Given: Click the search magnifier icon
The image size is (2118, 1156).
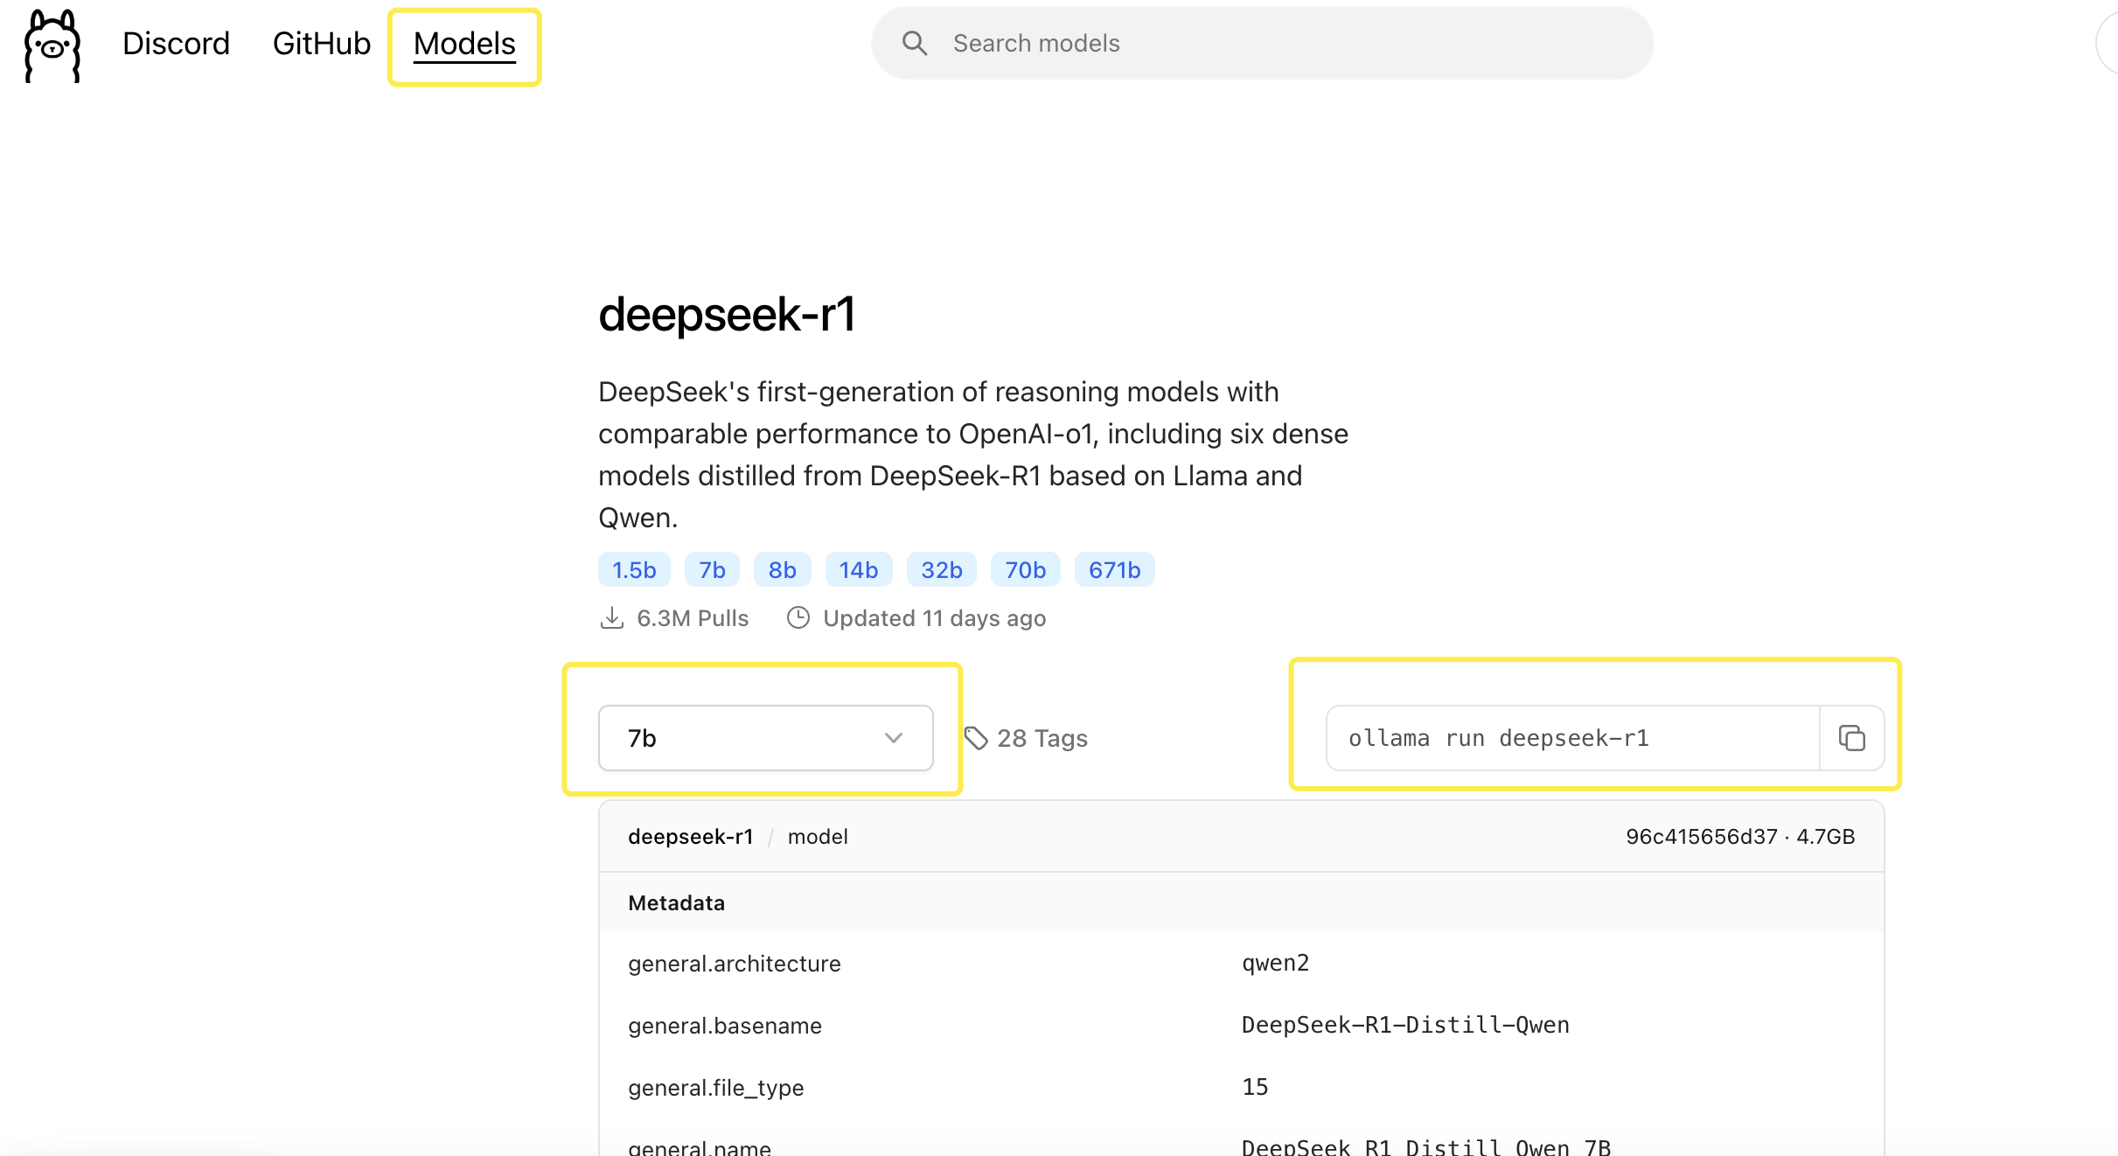Looking at the screenshot, I should 914,43.
